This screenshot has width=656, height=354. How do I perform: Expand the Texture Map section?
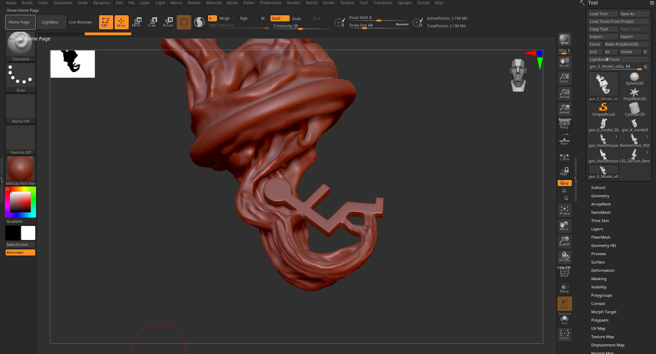click(x=602, y=337)
